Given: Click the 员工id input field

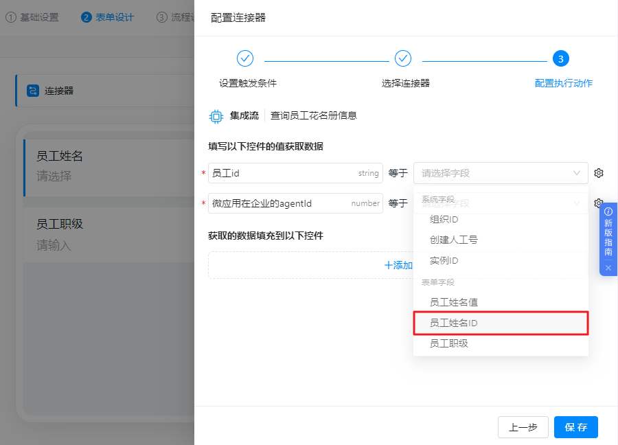Looking at the screenshot, I should (288, 173).
